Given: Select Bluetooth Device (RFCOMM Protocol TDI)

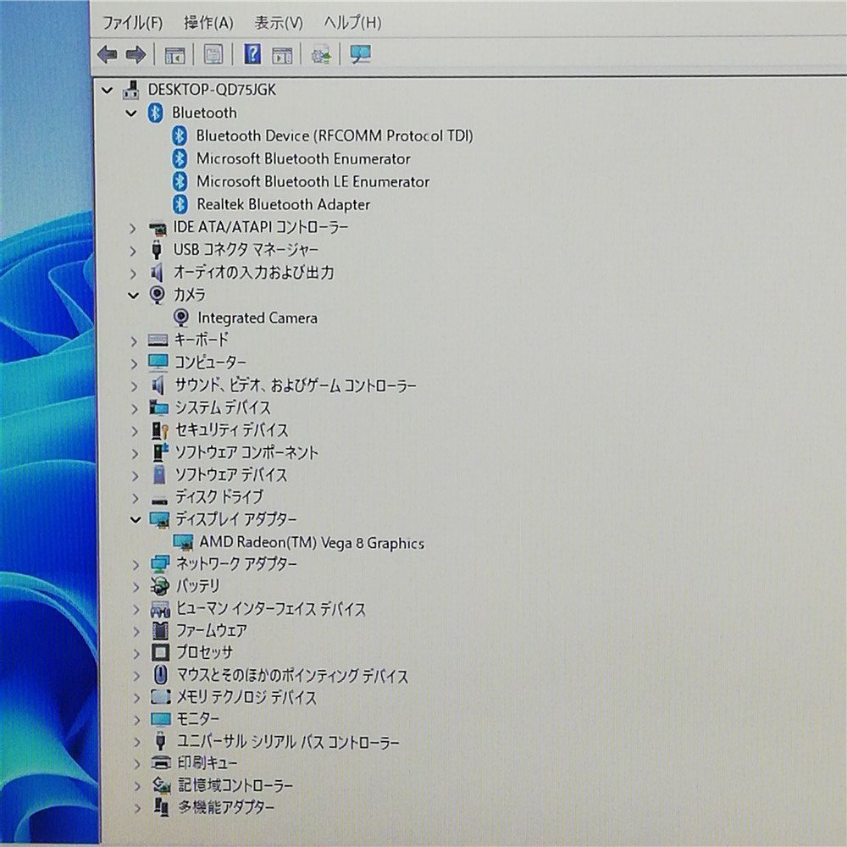Looking at the screenshot, I should click(x=335, y=136).
